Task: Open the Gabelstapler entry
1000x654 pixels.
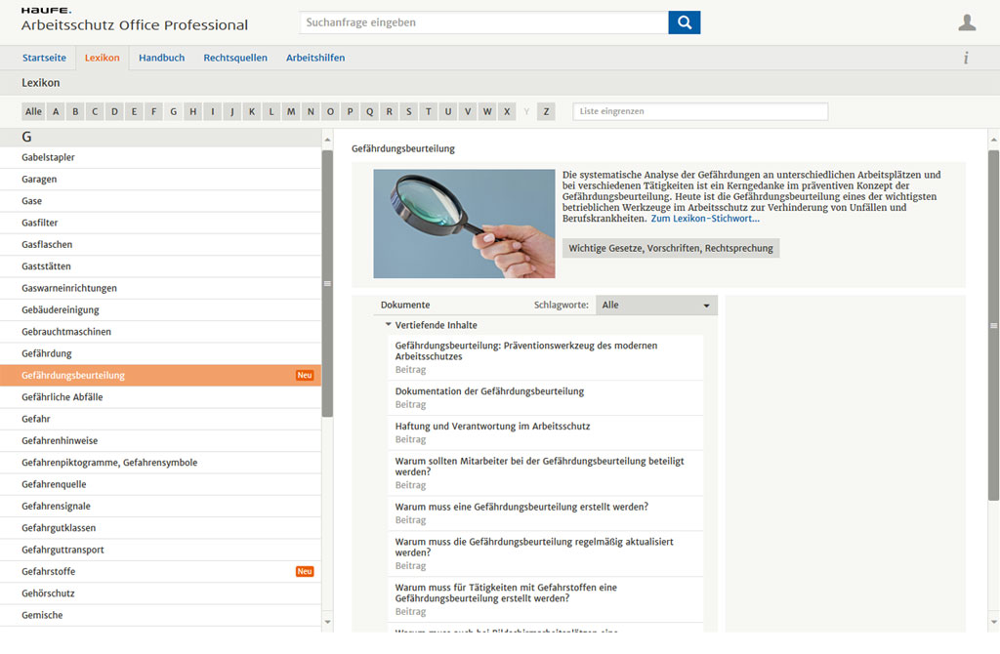Action: coord(160,157)
